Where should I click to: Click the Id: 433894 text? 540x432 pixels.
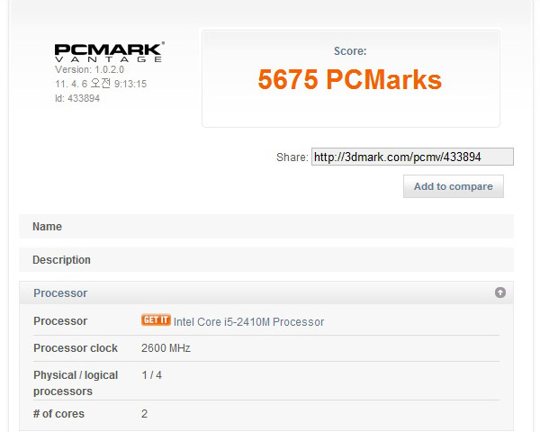click(x=77, y=98)
